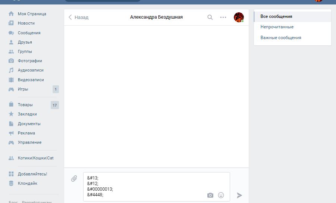Click the camera photo icon in message box
Image resolution: width=336 pixels, height=203 pixels.
click(x=210, y=195)
